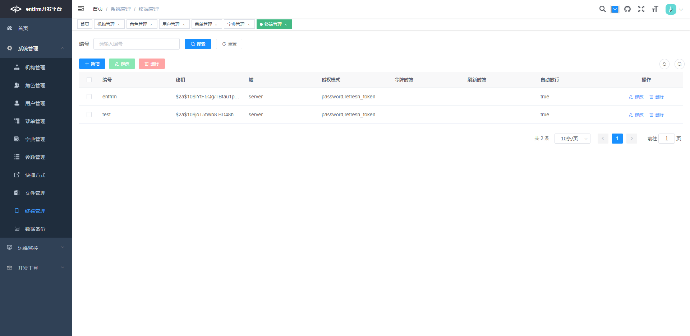Click the green 修改 toolbar button
This screenshot has height=336, width=690.
point(122,64)
